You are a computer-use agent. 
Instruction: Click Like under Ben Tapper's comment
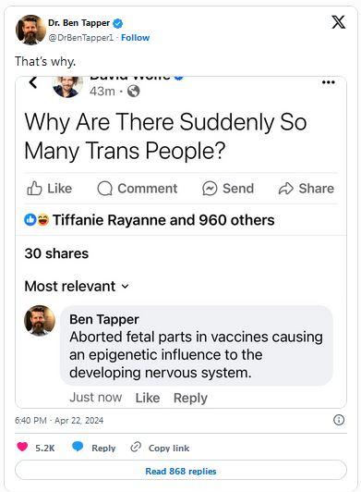click(x=148, y=398)
